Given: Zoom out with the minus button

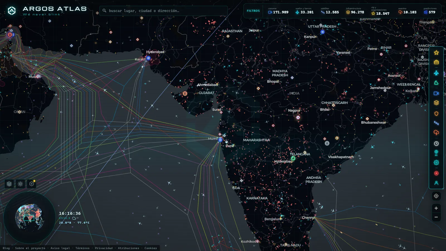Looking at the screenshot, I should [436, 217].
